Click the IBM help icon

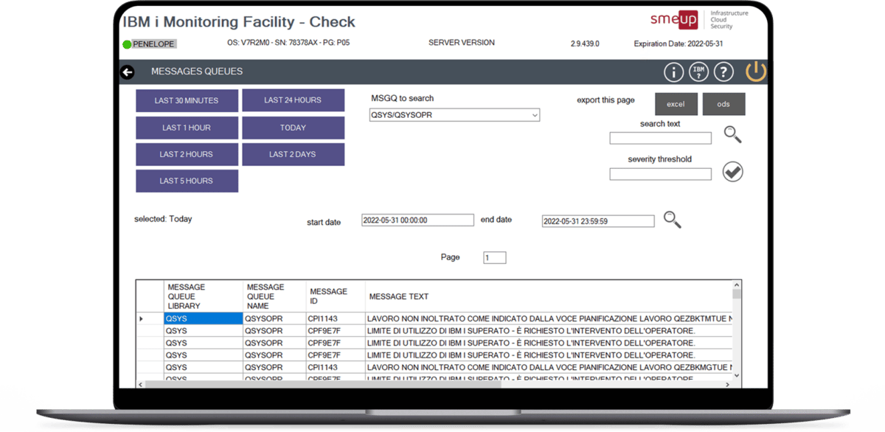pyautogui.click(x=699, y=72)
